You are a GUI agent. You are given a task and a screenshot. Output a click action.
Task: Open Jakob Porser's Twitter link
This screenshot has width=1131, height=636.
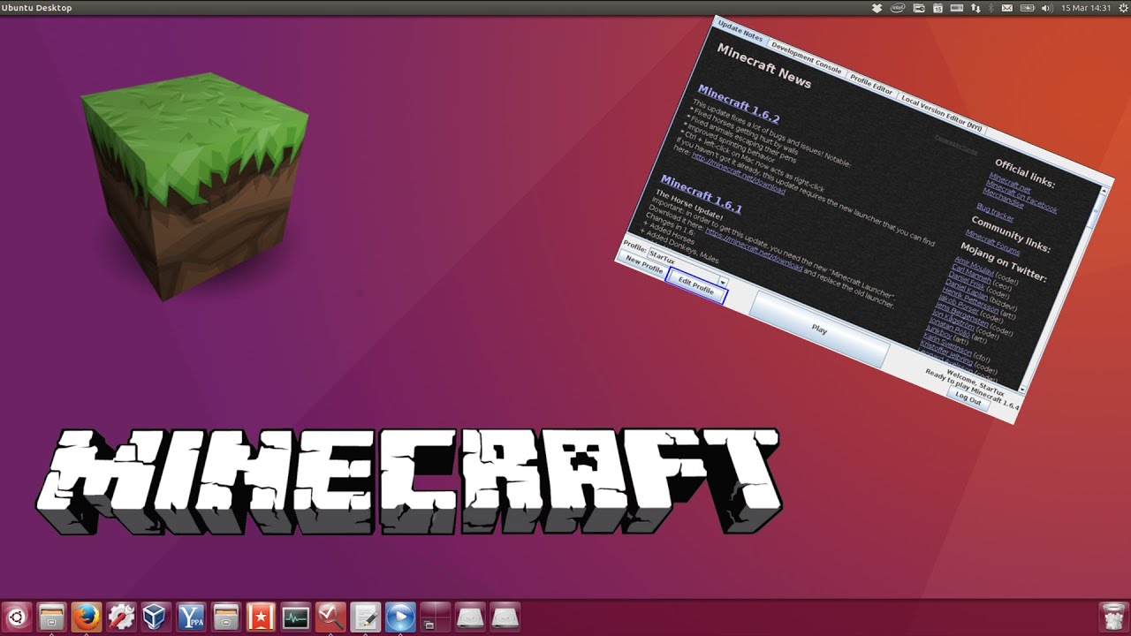(958, 305)
